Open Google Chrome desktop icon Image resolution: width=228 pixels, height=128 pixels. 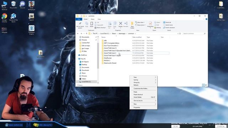4,18
